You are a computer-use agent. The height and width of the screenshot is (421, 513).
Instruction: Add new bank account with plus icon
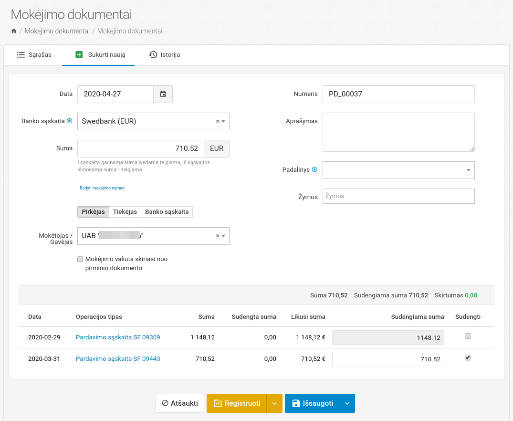[70, 121]
